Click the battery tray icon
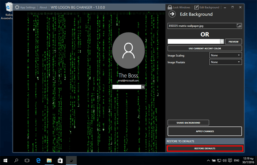Screen dimensions: 257x165 click(x=214, y=161)
